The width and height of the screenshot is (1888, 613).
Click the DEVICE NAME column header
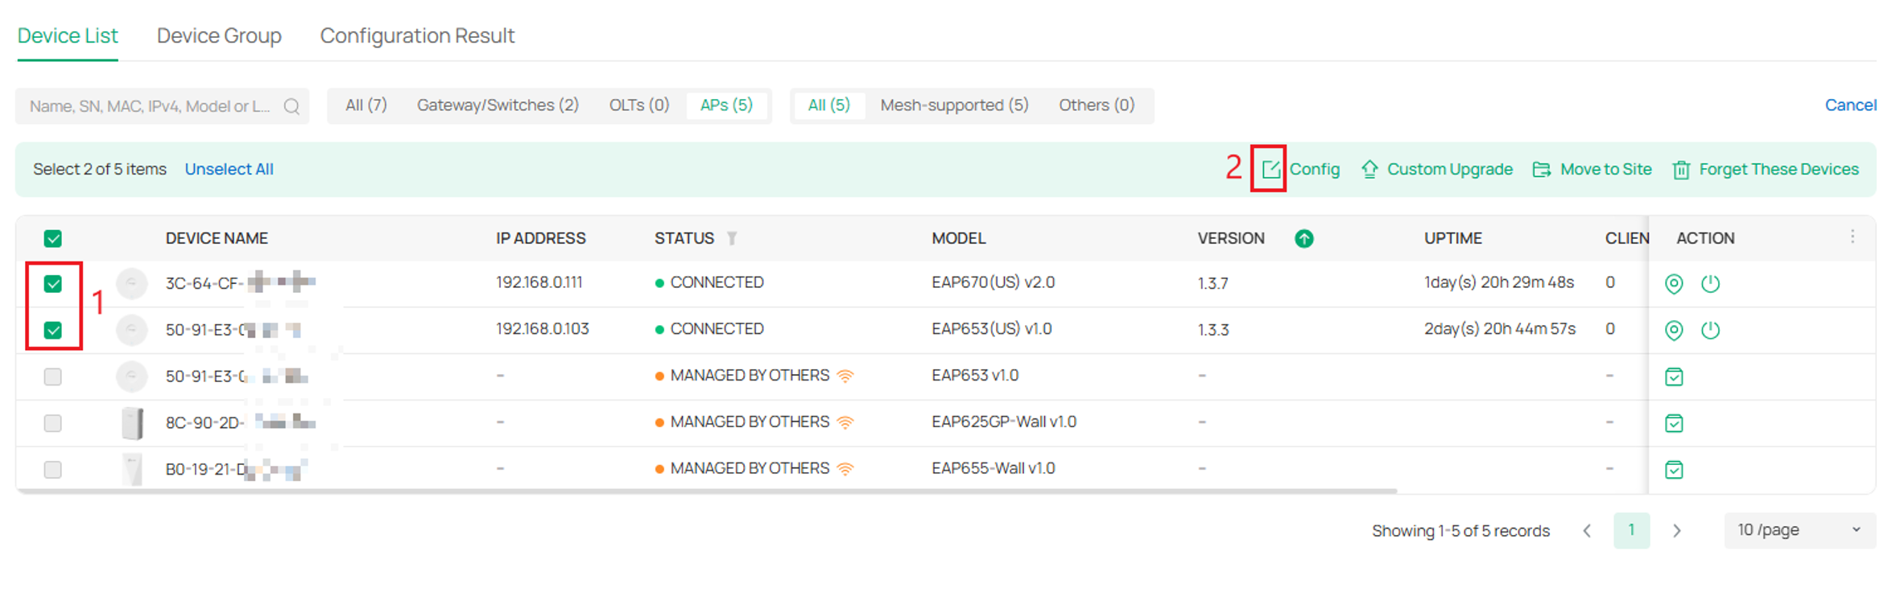click(217, 238)
